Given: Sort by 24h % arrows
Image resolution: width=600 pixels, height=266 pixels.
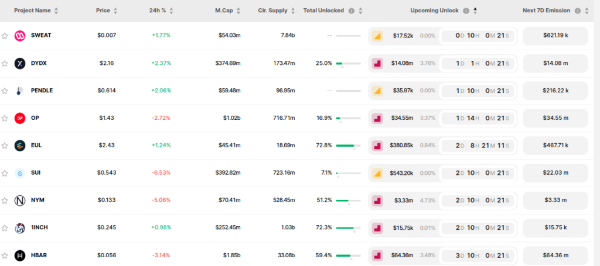Looking at the screenshot, I should pos(172,11).
